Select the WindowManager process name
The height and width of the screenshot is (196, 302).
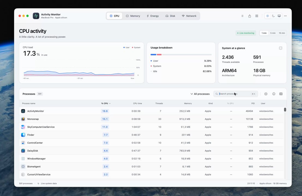click(x=37, y=159)
